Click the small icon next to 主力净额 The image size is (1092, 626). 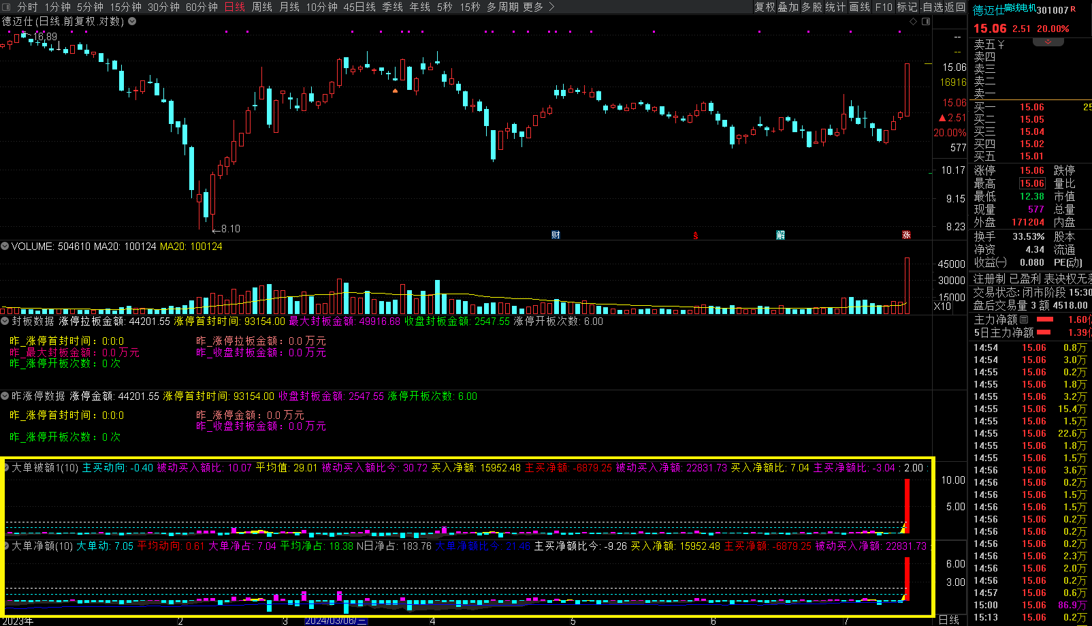1024,319
